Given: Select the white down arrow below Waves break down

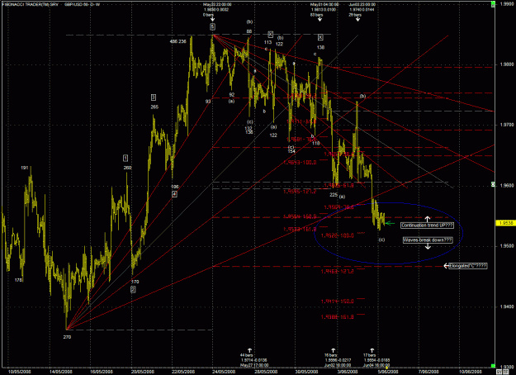Looking at the screenshot, I should [428, 246].
